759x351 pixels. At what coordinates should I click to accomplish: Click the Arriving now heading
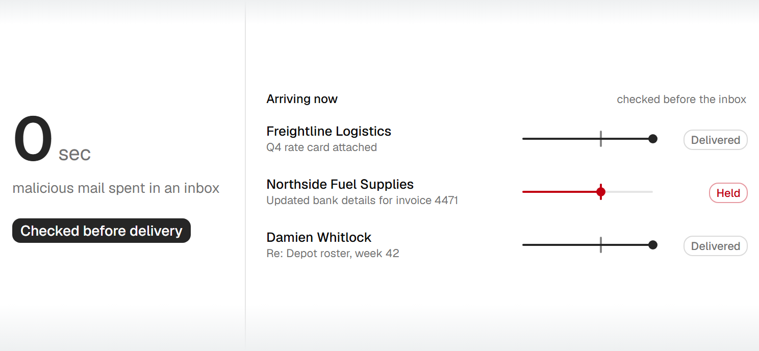[x=302, y=99]
